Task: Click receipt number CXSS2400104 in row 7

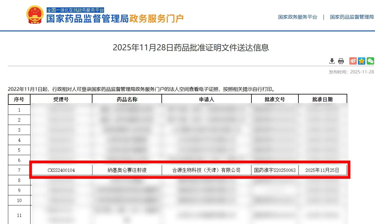Action: point(61,170)
